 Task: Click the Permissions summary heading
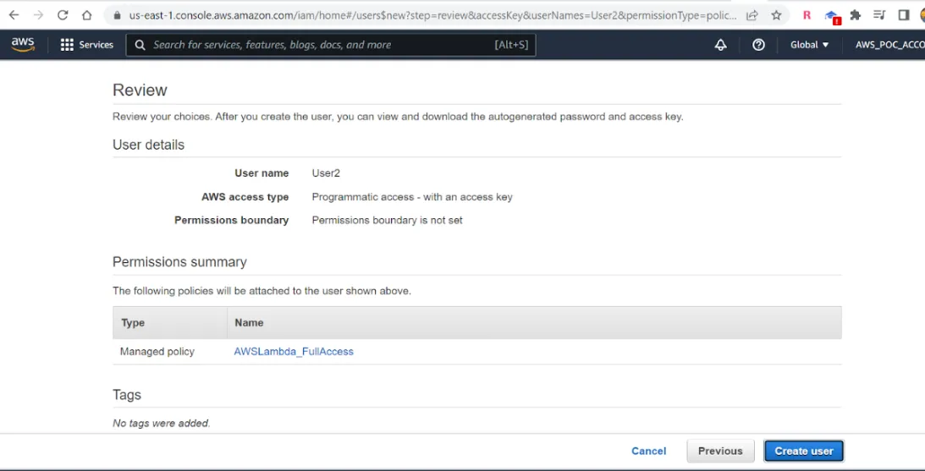tap(180, 262)
